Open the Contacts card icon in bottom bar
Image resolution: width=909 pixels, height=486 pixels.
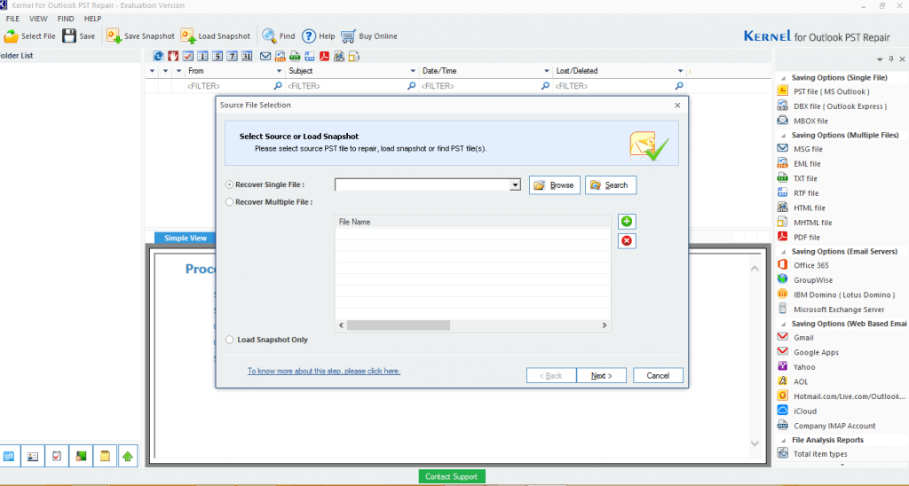33,457
